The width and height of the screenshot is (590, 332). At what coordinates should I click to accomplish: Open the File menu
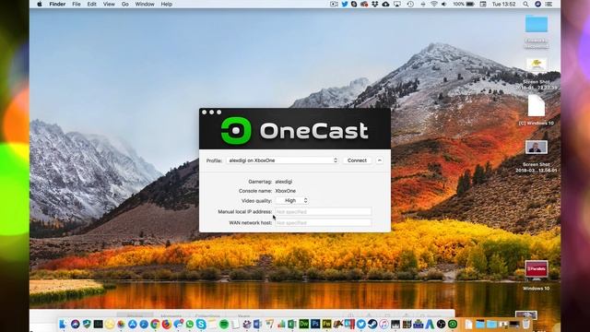coord(77,4)
